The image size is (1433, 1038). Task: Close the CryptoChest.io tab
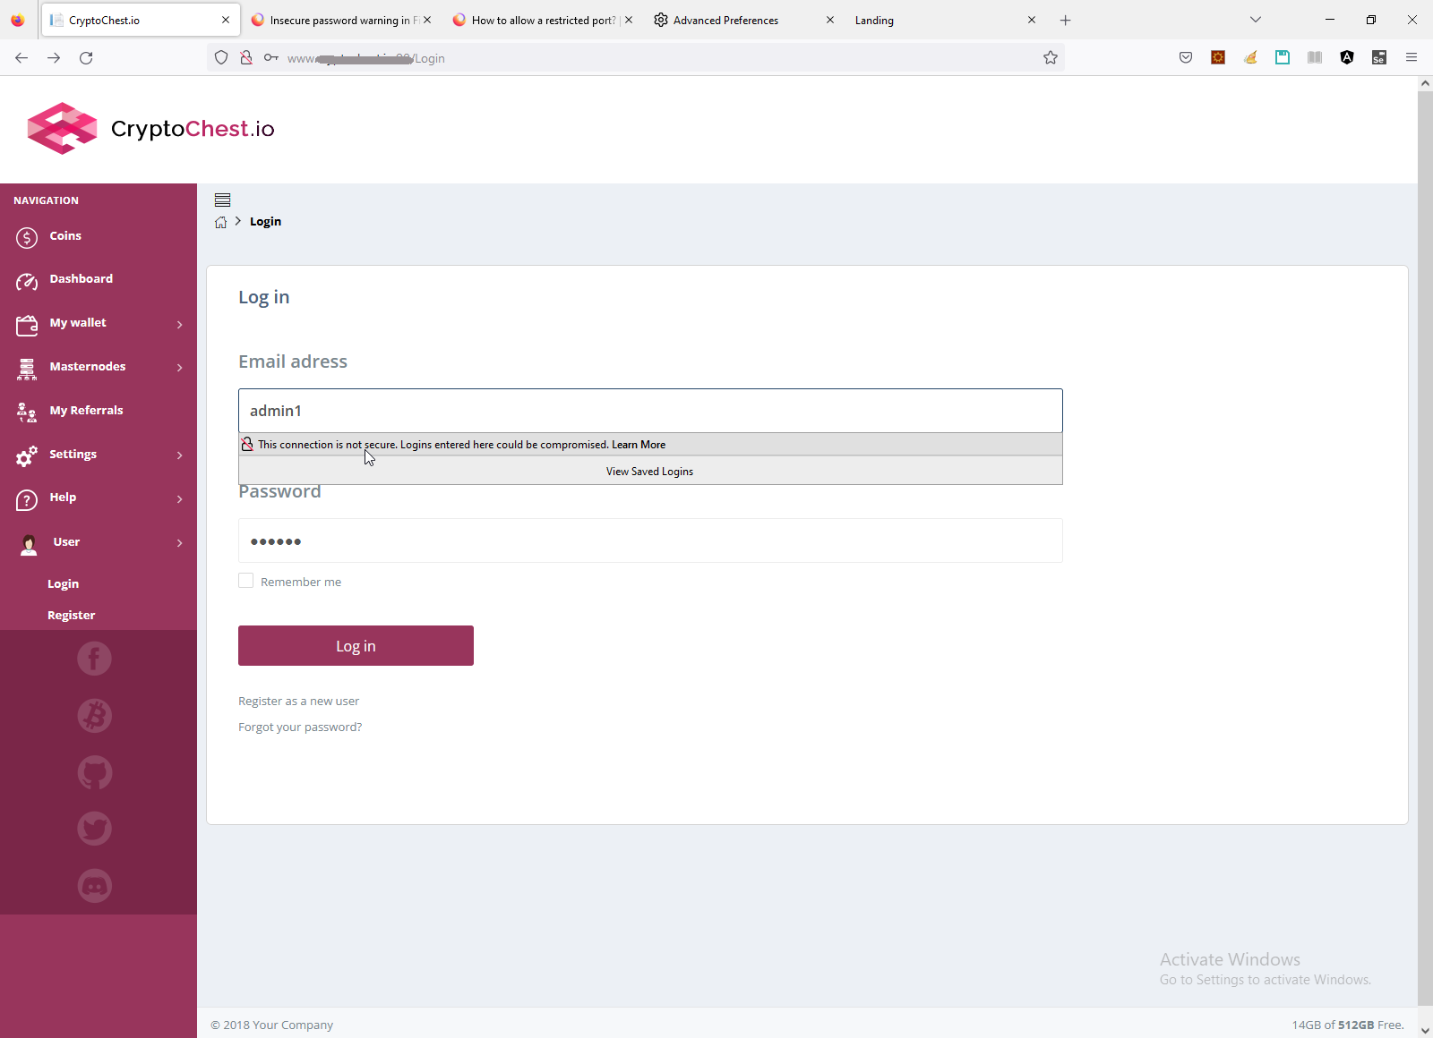pos(226,20)
